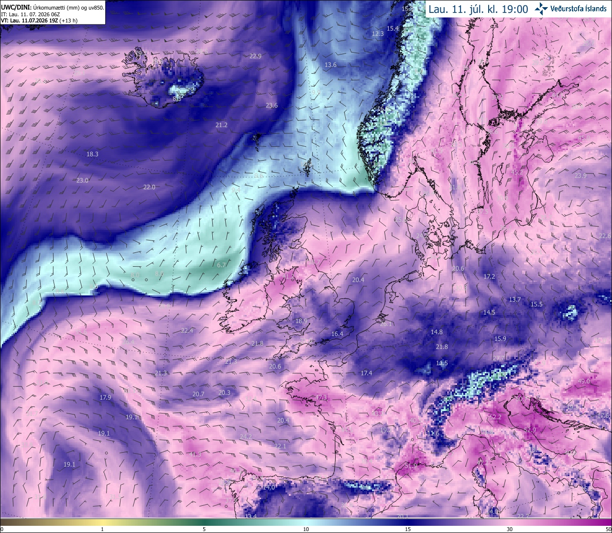Viewport: 612px width, 533px height.
Task: Click the 6.7 value west of Scotland
Action: tap(221, 265)
